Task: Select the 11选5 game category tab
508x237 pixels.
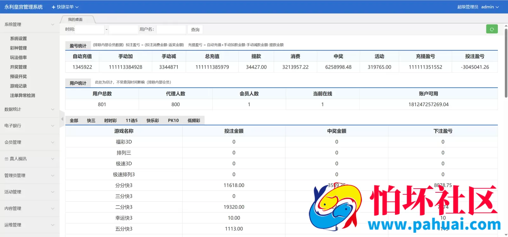Action: (x=131, y=121)
